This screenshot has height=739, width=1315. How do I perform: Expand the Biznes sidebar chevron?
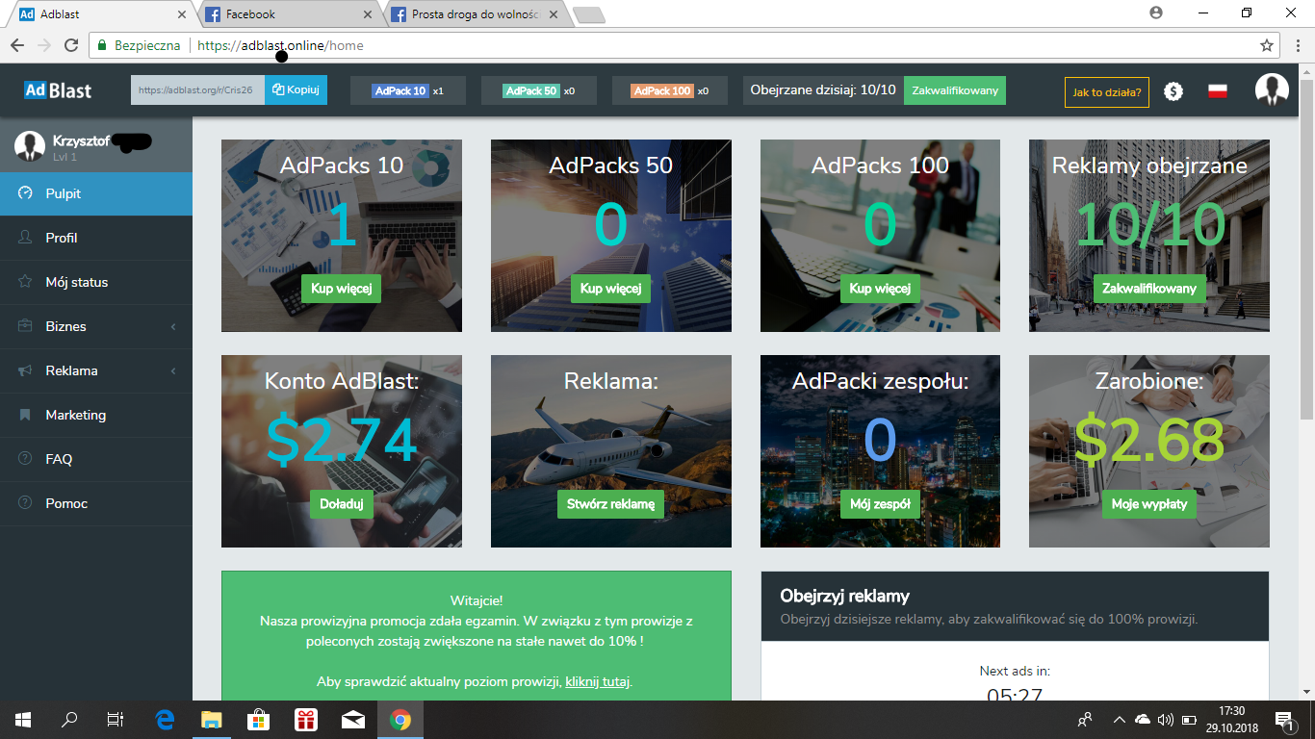pyautogui.click(x=173, y=327)
